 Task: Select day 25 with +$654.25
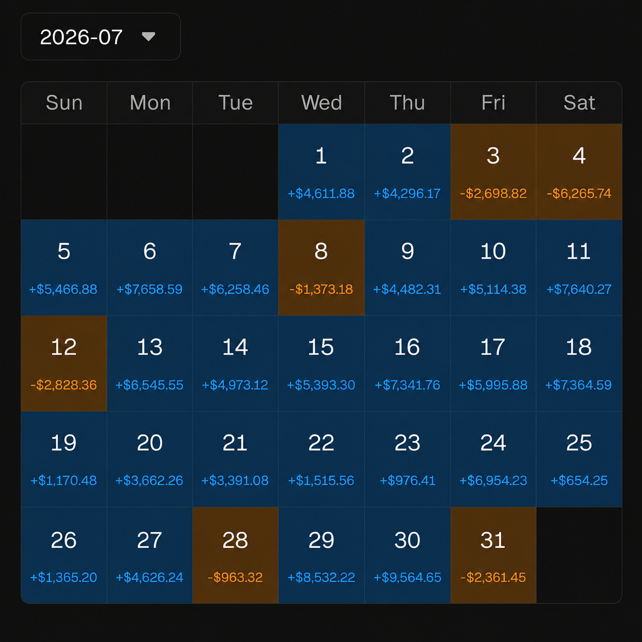pyautogui.click(x=579, y=459)
